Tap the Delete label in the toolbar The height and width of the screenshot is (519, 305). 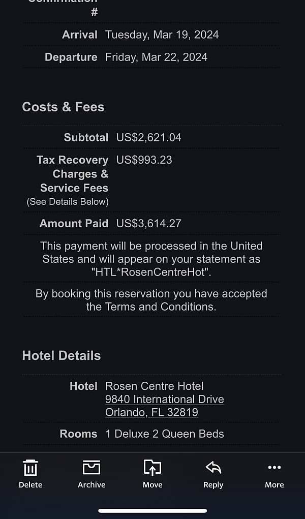click(x=30, y=485)
